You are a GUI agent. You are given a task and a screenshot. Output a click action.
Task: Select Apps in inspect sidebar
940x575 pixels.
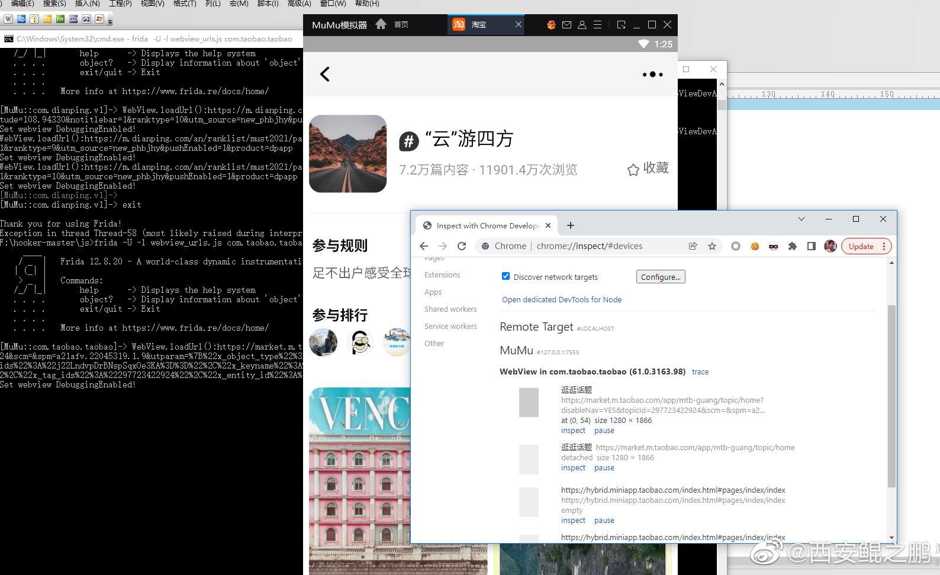tap(433, 292)
